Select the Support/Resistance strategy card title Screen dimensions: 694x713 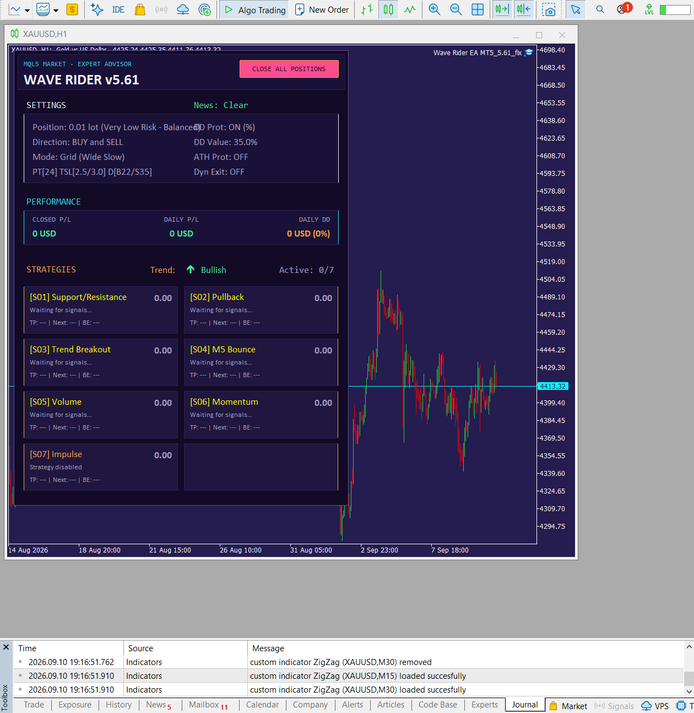pos(78,297)
